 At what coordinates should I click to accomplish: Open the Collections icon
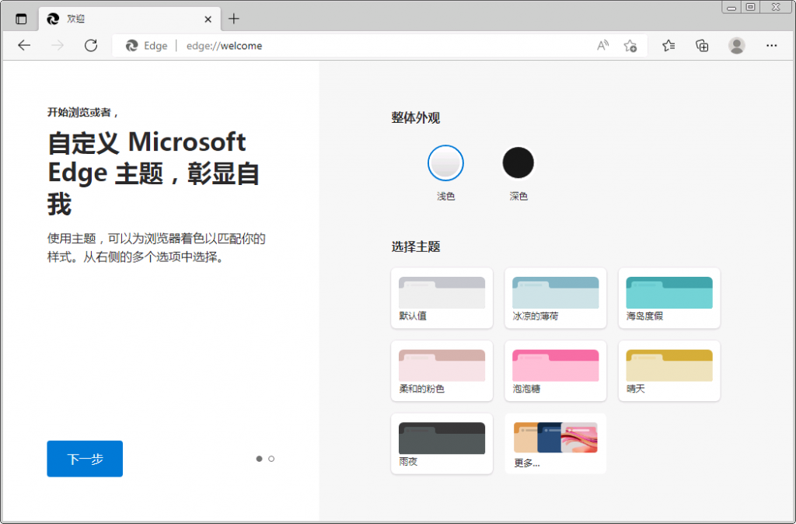click(702, 46)
